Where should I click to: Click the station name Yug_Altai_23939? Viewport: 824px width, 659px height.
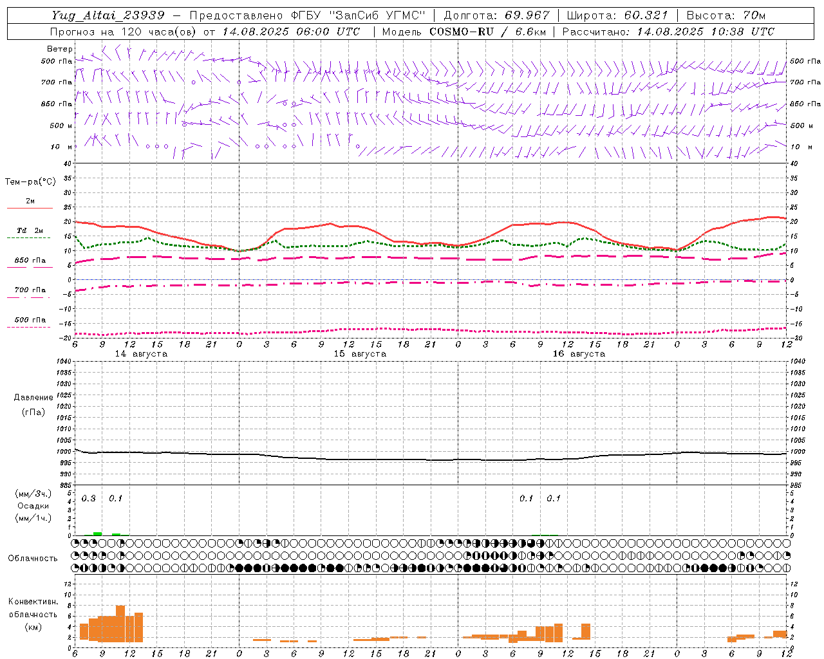[108, 15]
